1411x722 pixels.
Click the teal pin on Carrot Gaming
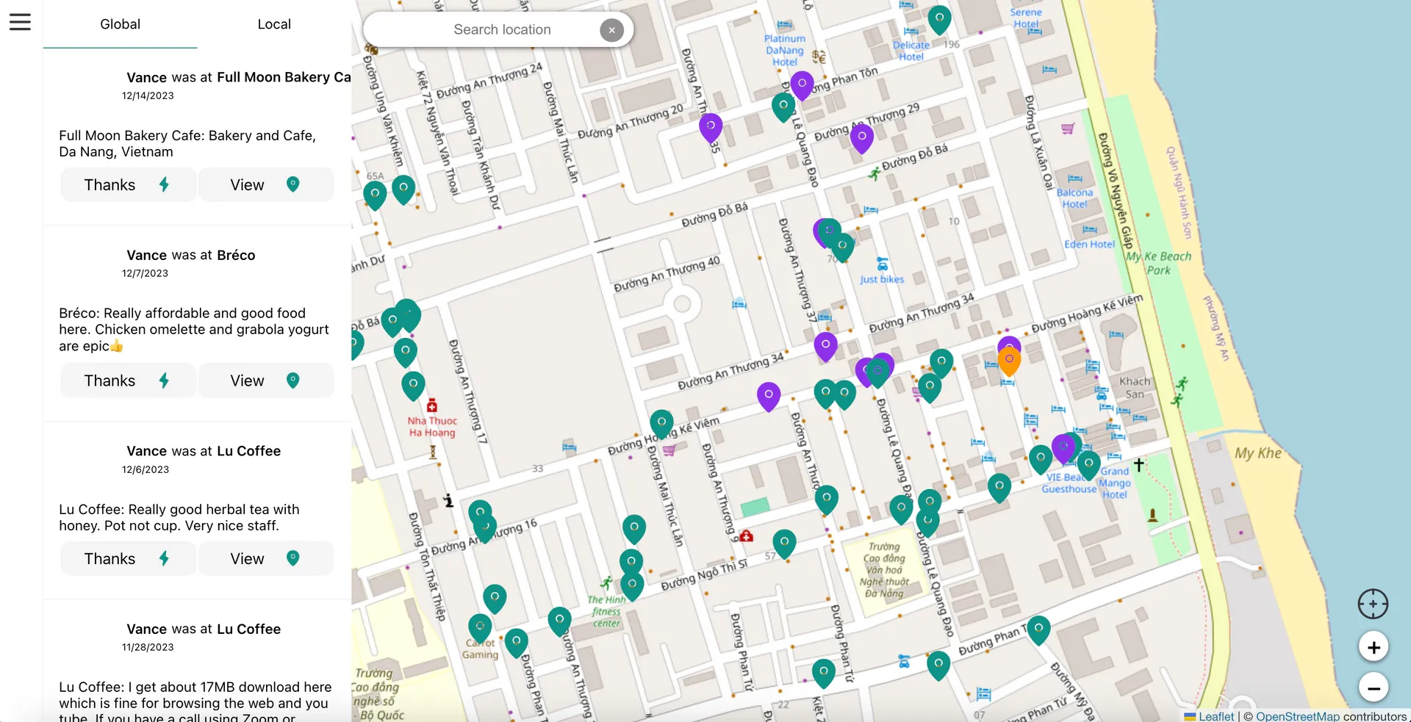[480, 629]
